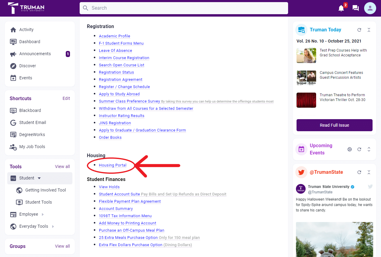Screen dimensions: 381x257
Task: Click the Twitter bird icon in the tweet
Action: (370, 186)
